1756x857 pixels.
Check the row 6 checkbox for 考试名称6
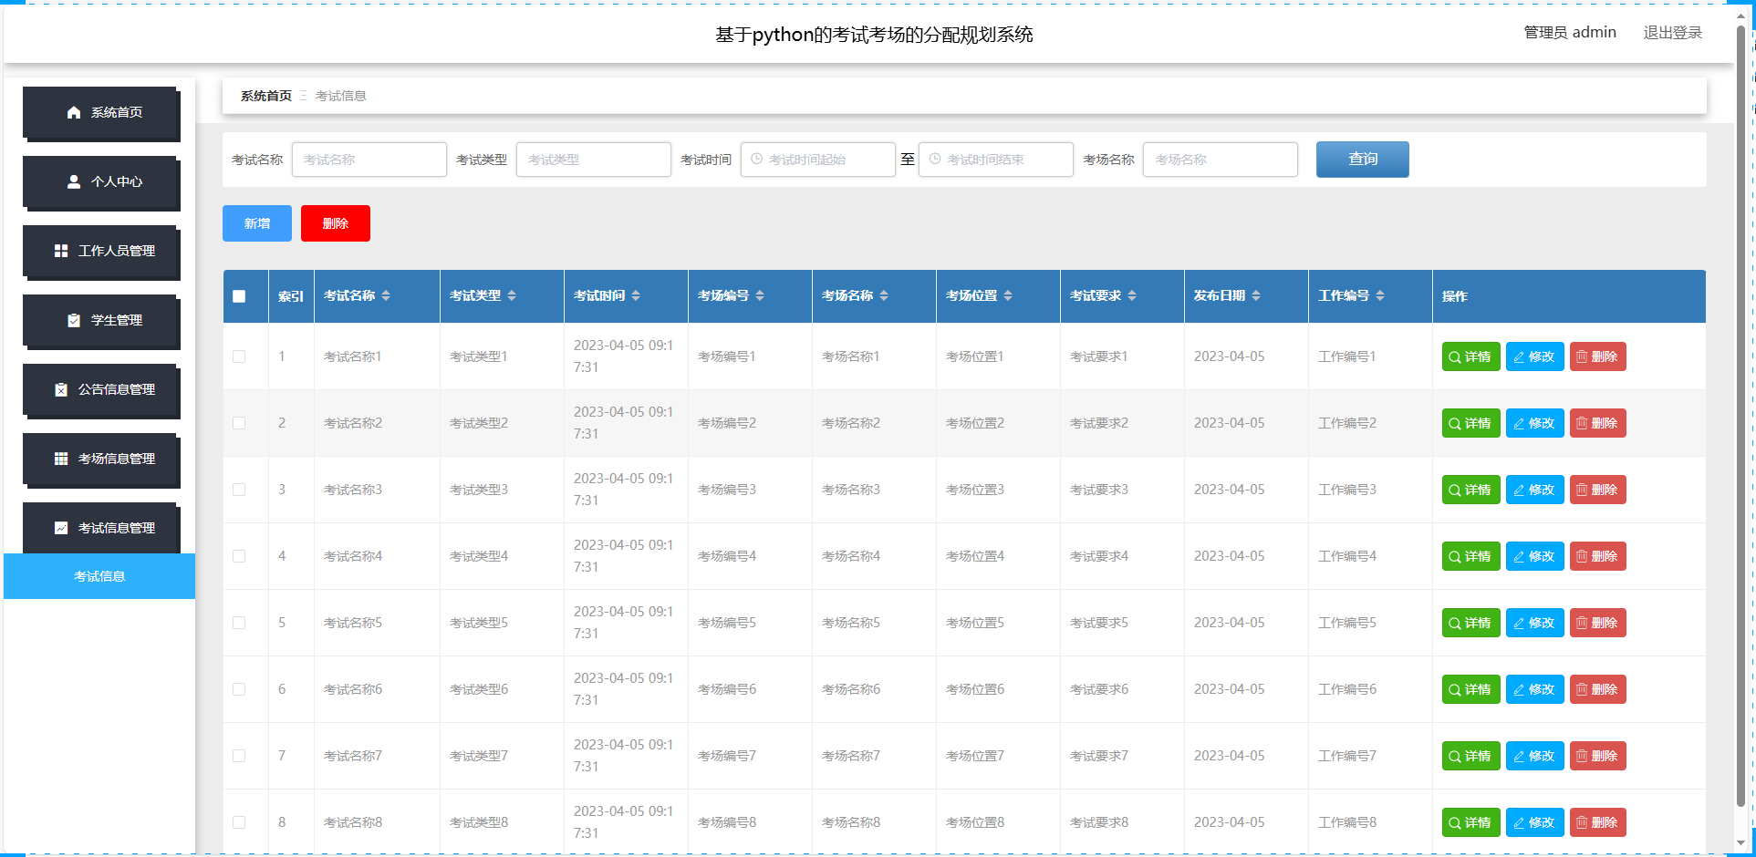tap(239, 689)
